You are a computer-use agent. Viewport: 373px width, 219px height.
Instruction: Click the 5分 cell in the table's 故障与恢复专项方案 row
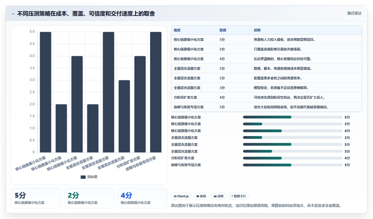pos(222,107)
